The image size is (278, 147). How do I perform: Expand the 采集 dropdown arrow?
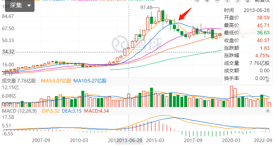coord(29,6)
